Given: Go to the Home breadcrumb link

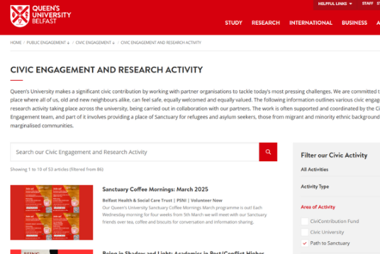Looking at the screenshot, I should click(16, 43).
